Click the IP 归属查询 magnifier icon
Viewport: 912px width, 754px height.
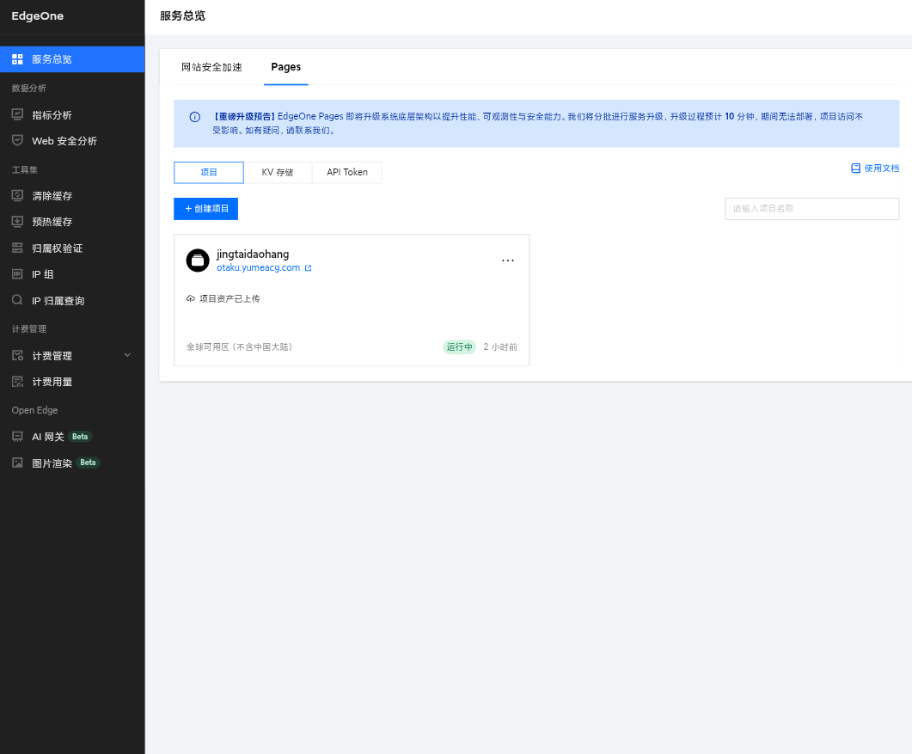pos(17,301)
